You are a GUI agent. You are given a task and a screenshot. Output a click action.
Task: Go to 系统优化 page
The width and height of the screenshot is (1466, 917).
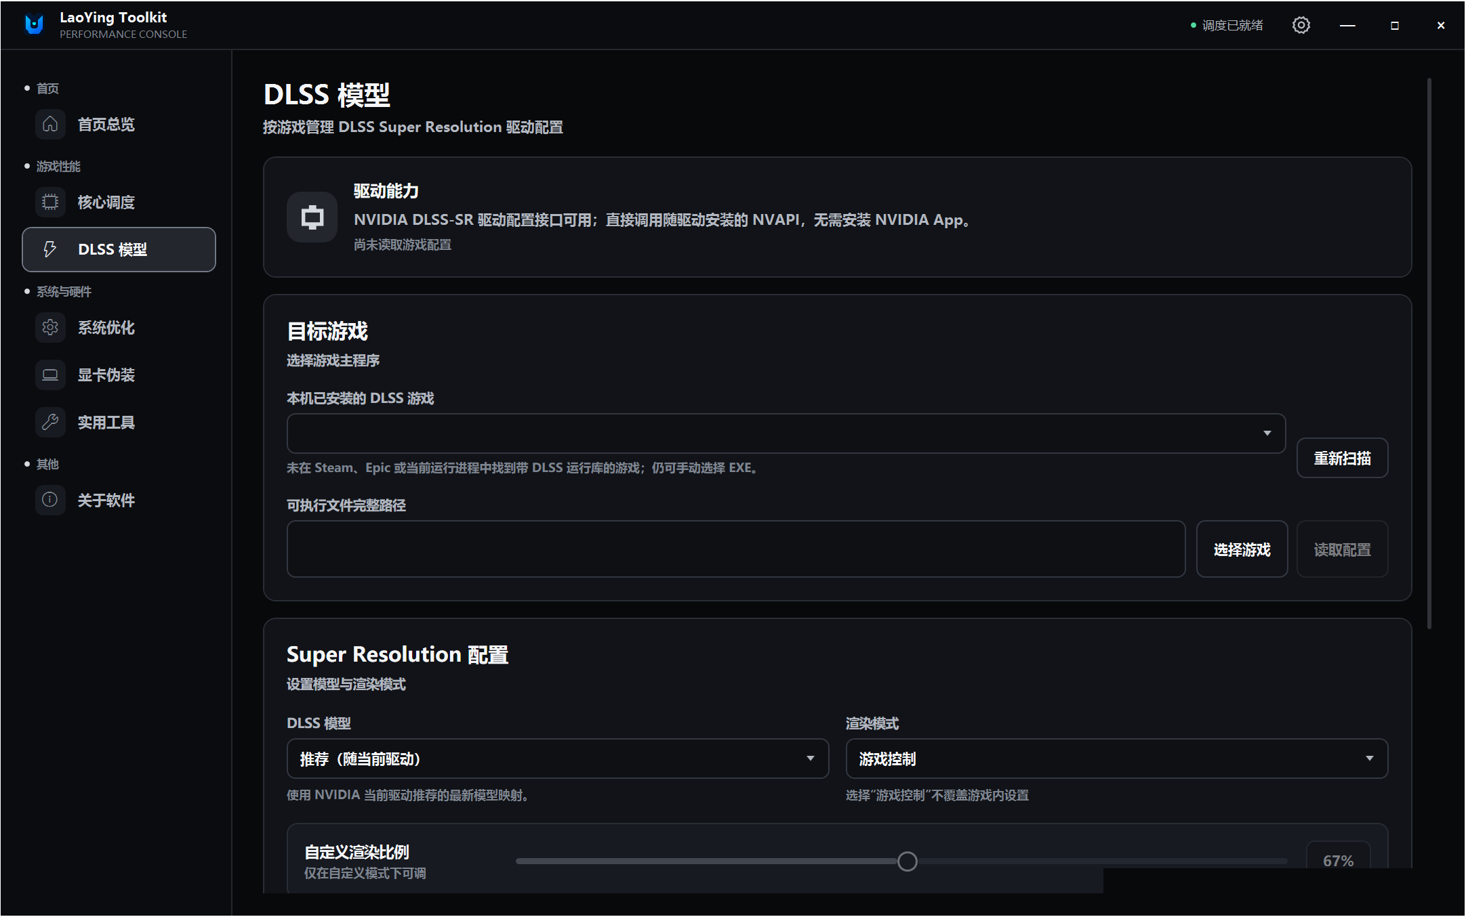click(119, 327)
